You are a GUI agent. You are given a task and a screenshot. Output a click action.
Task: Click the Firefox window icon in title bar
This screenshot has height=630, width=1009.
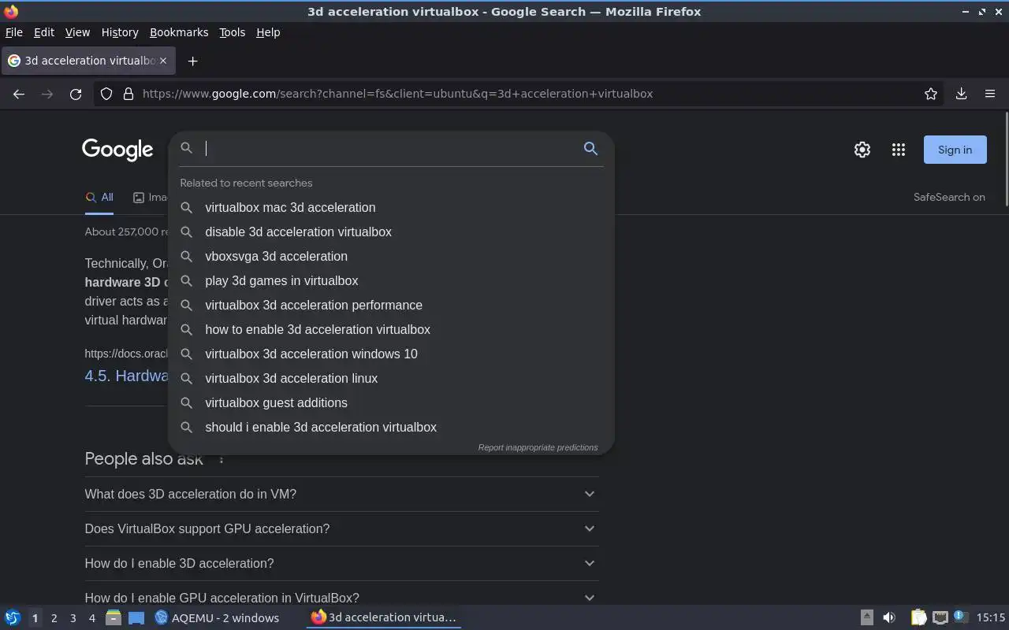(x=11, y=11)
